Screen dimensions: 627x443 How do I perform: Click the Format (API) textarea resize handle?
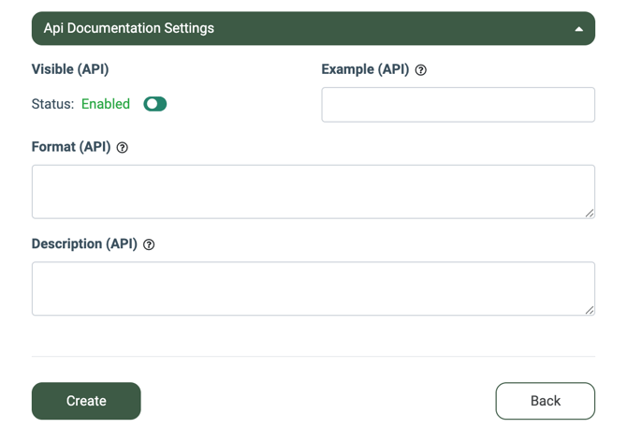pyautogui.click(x=590, y=214)
